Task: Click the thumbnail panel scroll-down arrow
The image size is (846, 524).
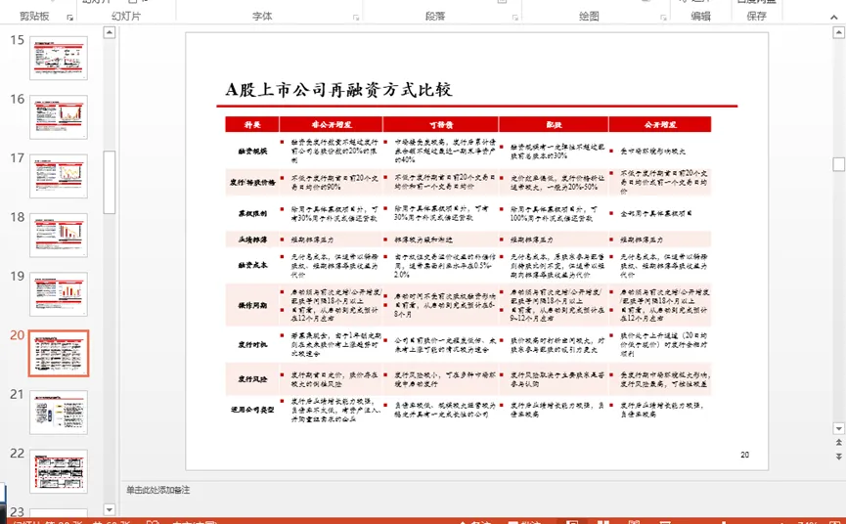Action: (x=109, y=509)
